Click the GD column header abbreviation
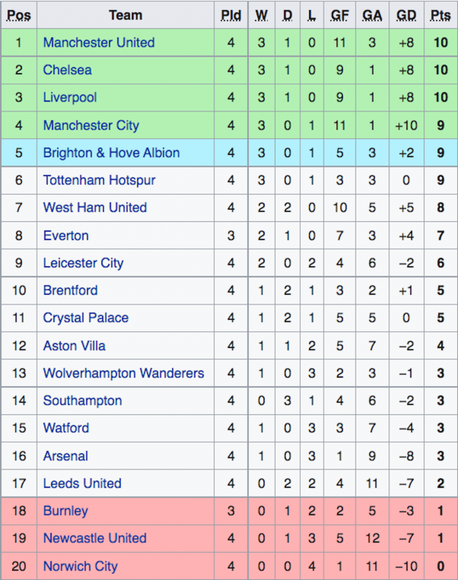The image size is (458, 580). (x=406, y=15)
